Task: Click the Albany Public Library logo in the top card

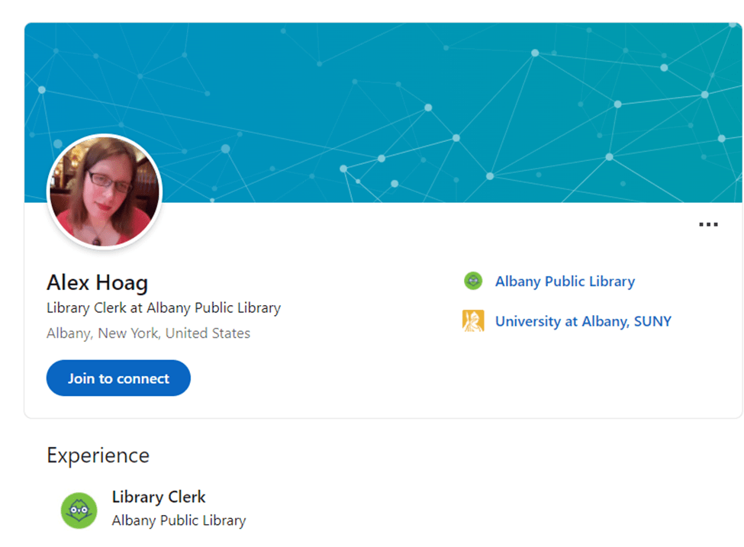Action: [473, 282]
